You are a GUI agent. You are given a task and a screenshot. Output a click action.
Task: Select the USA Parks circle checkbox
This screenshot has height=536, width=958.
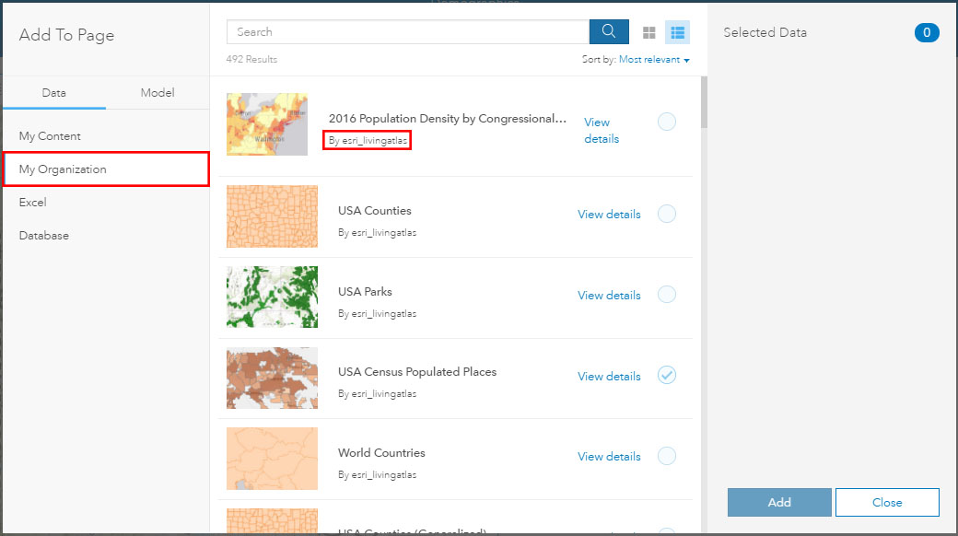[667, 295]
